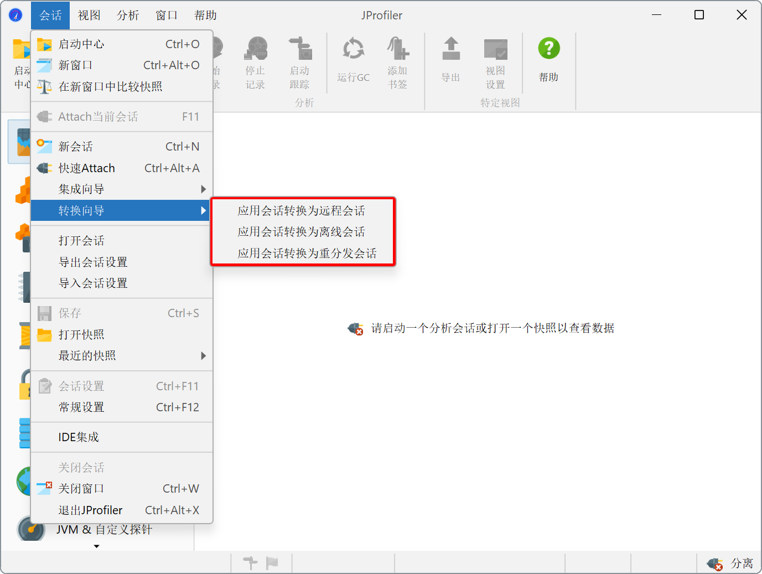Open the 窗口 menu bar item

click(167, 15)
